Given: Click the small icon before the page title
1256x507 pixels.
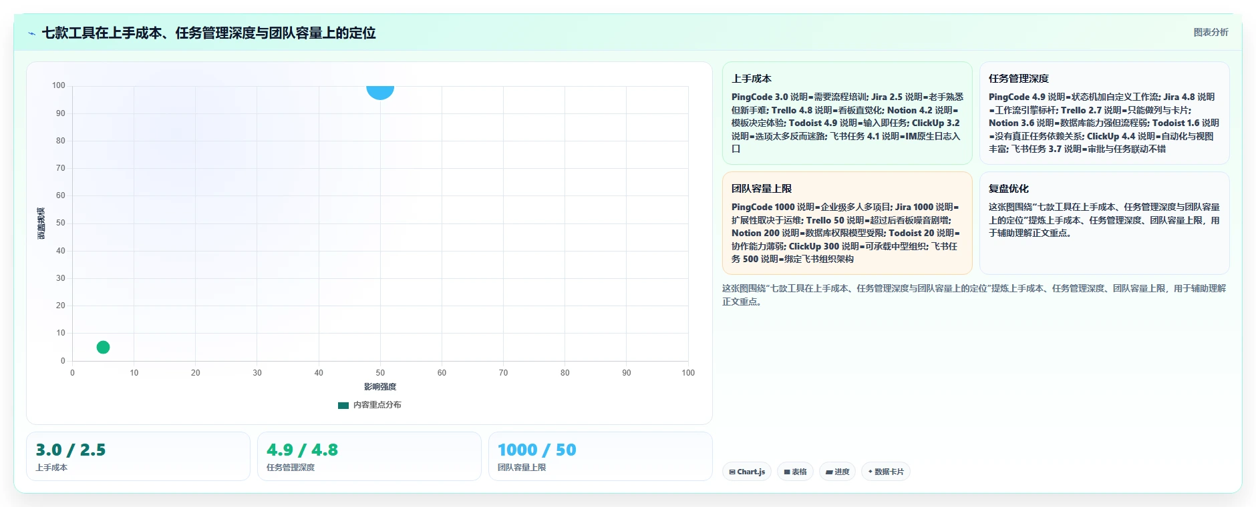Looking at the screenshot, I should click(31, 33).
